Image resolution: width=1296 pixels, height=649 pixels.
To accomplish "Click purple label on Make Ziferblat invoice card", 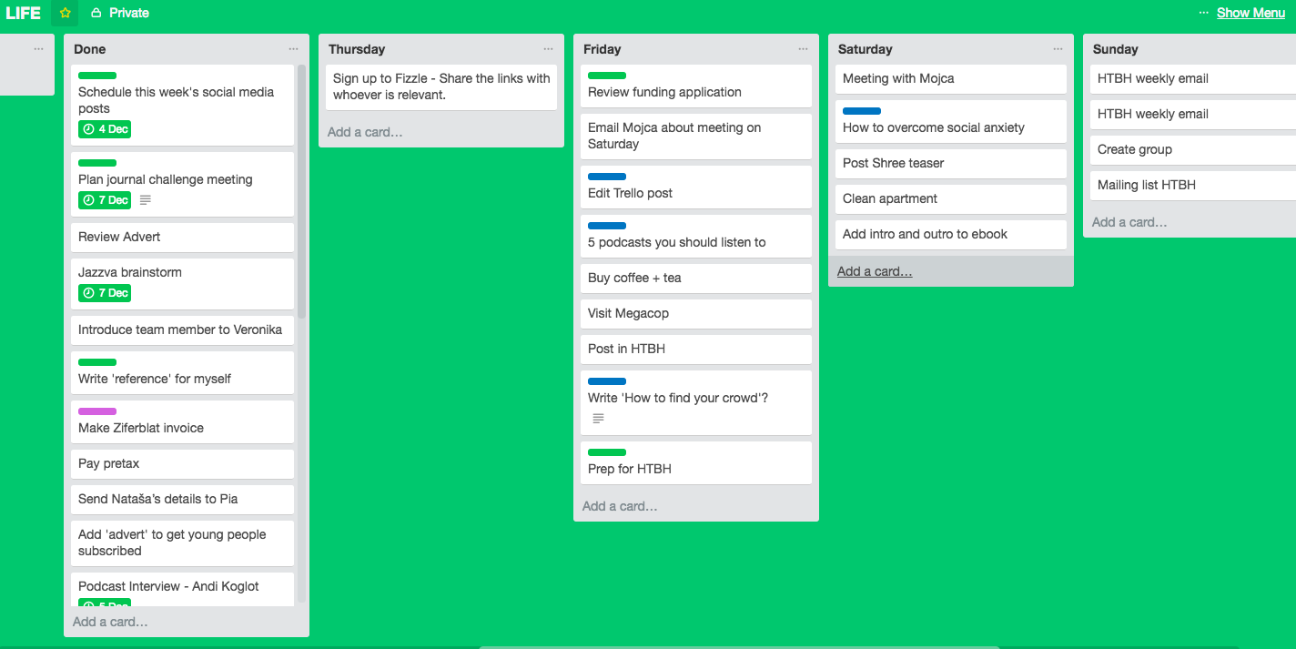I will (97, 411).
